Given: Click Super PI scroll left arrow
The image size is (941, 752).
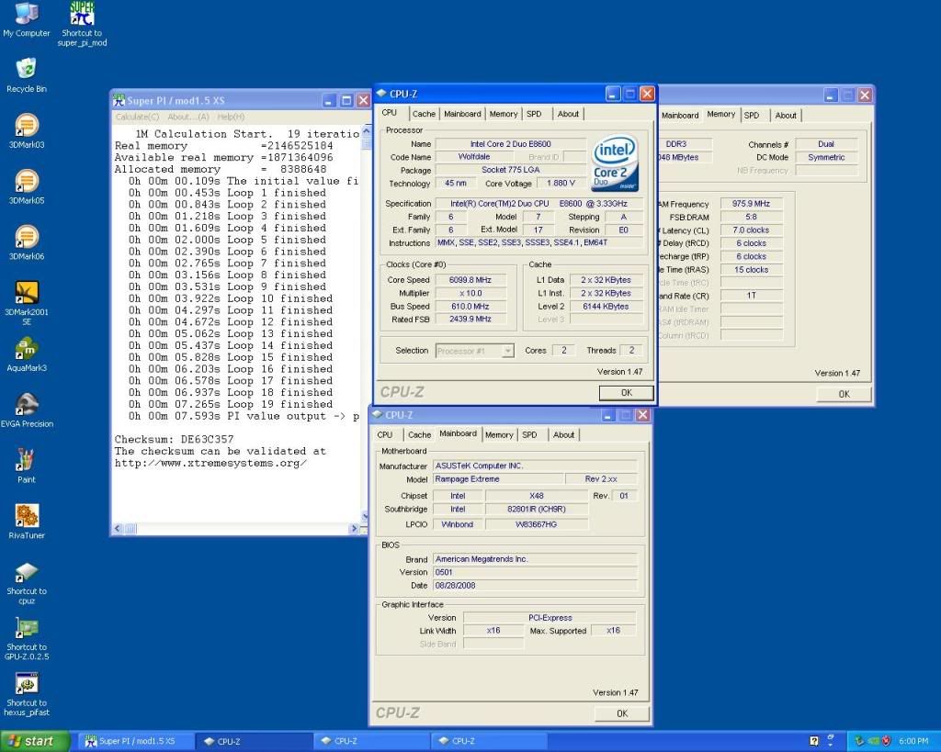Looking at the screenshot, I should point(119,529).
